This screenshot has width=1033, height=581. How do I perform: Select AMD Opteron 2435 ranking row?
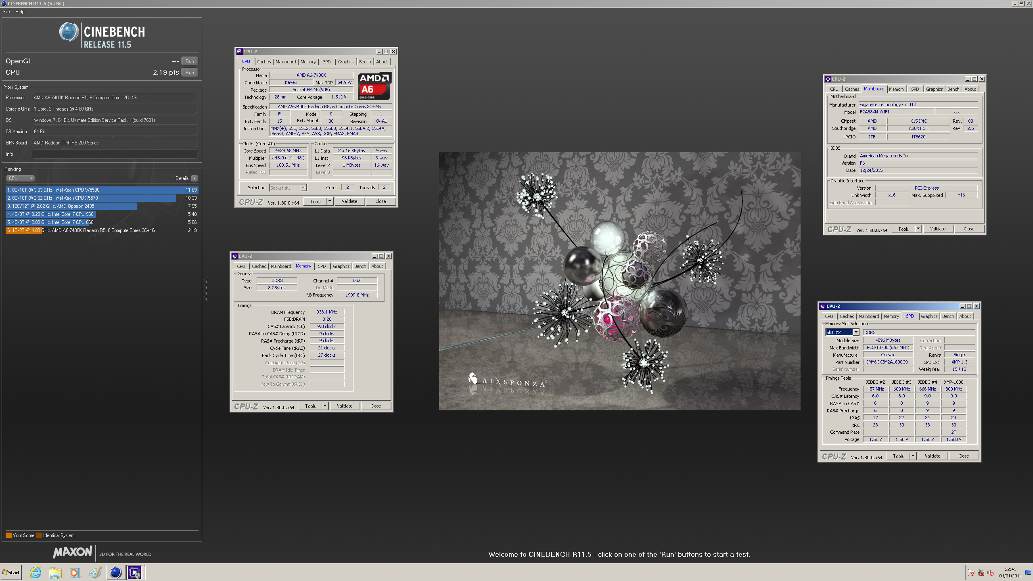point(102,206)
